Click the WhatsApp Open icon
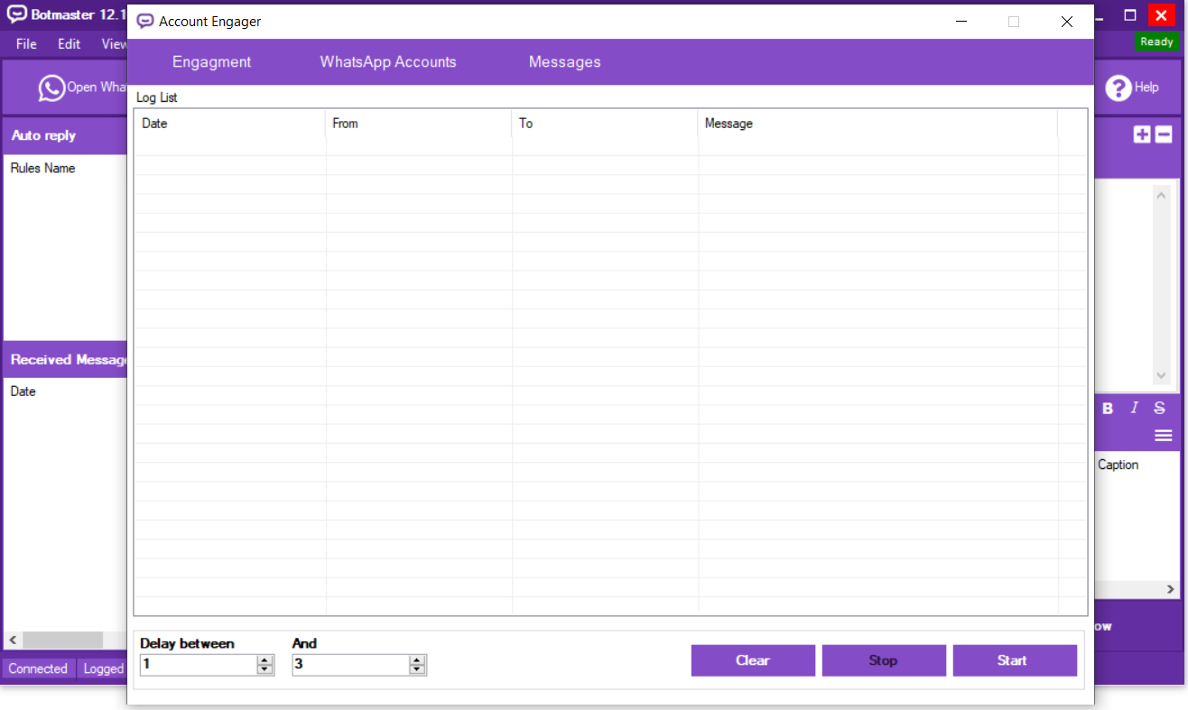 51,88
